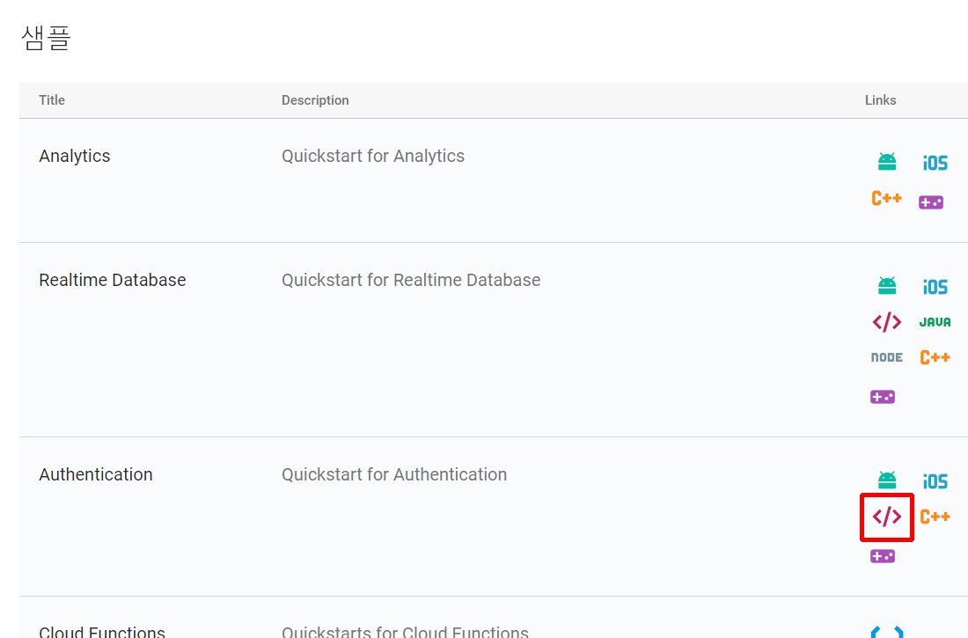The height and width of the screenshot is (638, 968).
Task: Open Android sample for Analytics
Action: (886, 162)
